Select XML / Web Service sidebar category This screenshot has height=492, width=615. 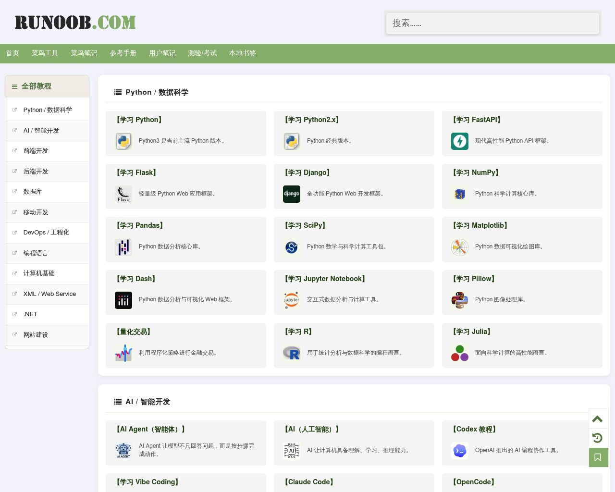(x=47, y=294)
